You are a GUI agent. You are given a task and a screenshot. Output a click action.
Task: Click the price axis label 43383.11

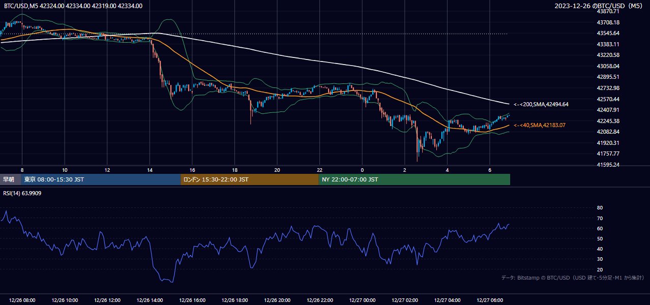coord(608,44)
